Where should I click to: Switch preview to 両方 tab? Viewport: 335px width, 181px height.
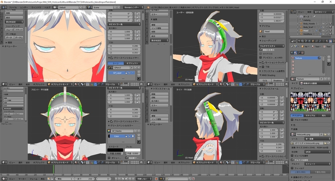pyautogui.click(x=324, y=115)
